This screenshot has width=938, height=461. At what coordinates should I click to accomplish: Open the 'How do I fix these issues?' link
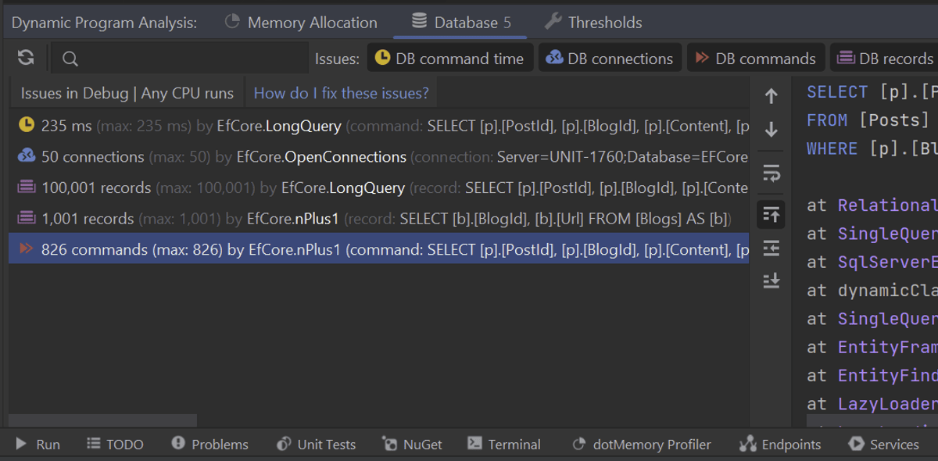tap(341, 93)
